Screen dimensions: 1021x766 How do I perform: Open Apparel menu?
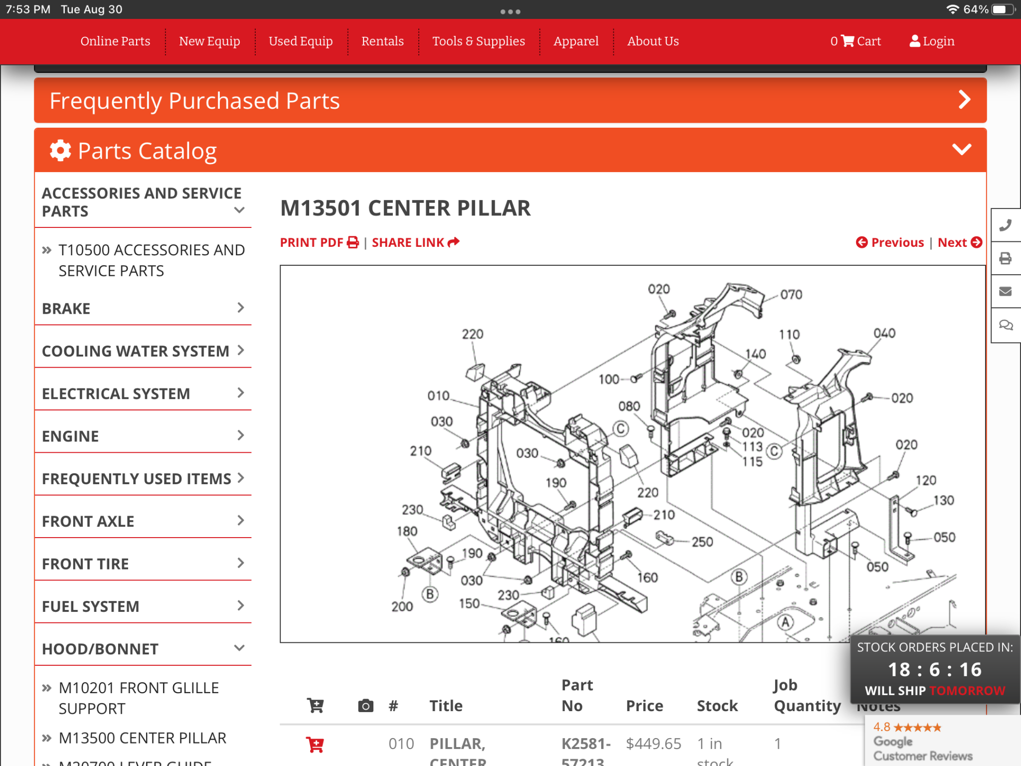[x=576, y=41]
